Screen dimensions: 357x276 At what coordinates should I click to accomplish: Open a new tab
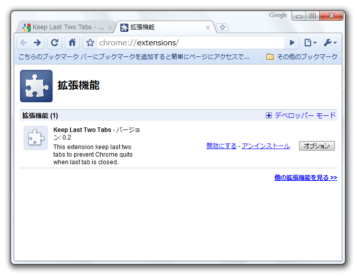click(x=223, y=27)
